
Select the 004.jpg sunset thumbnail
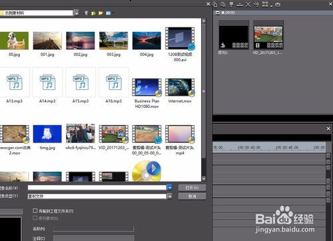point(147,41)
